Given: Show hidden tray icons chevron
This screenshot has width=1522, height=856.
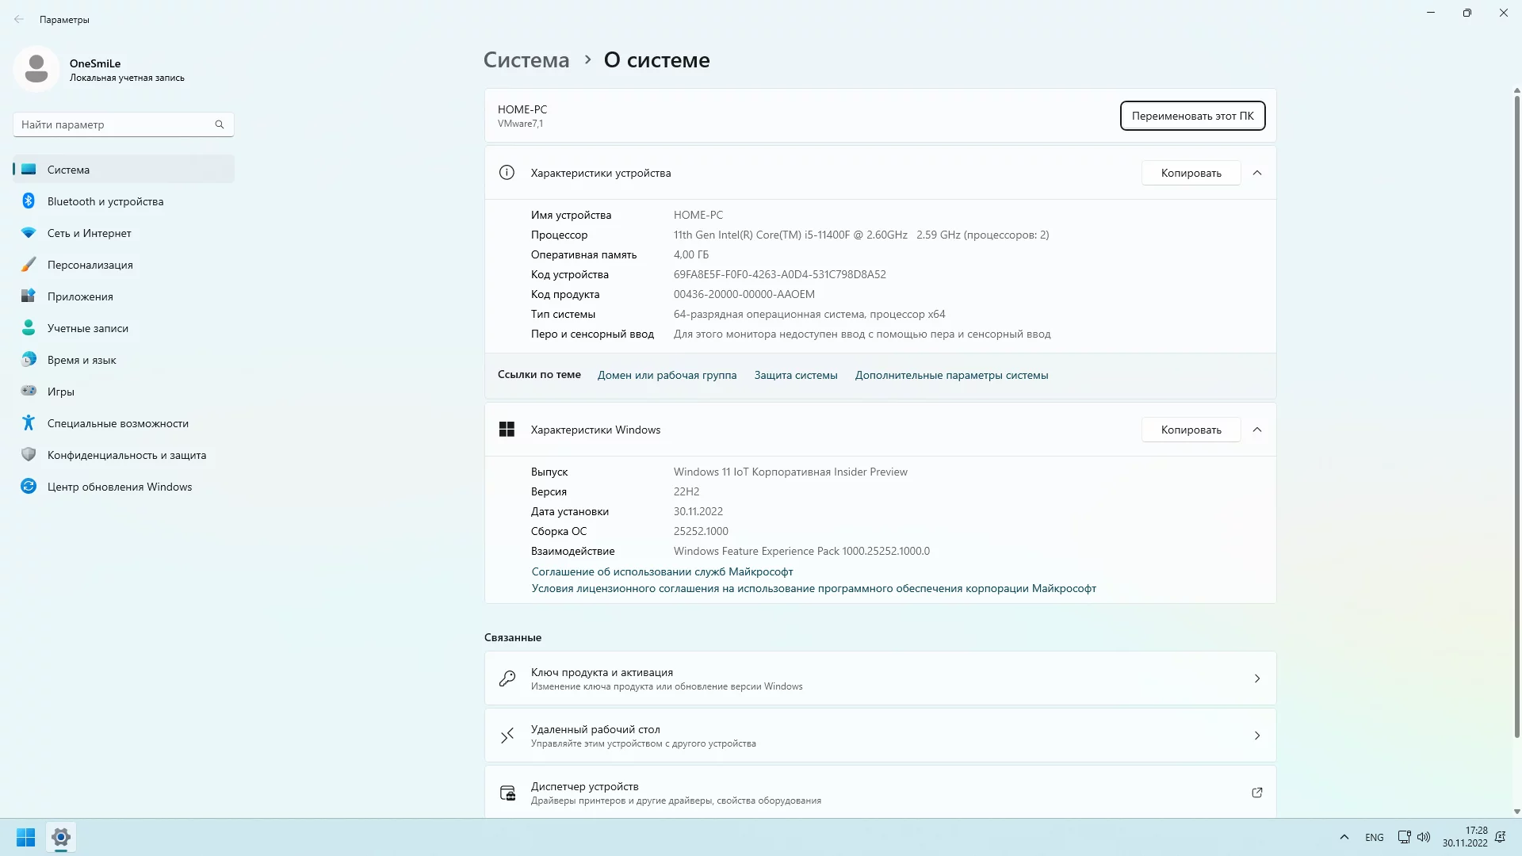Looking at the screenshot, I should pos(1344,837).
